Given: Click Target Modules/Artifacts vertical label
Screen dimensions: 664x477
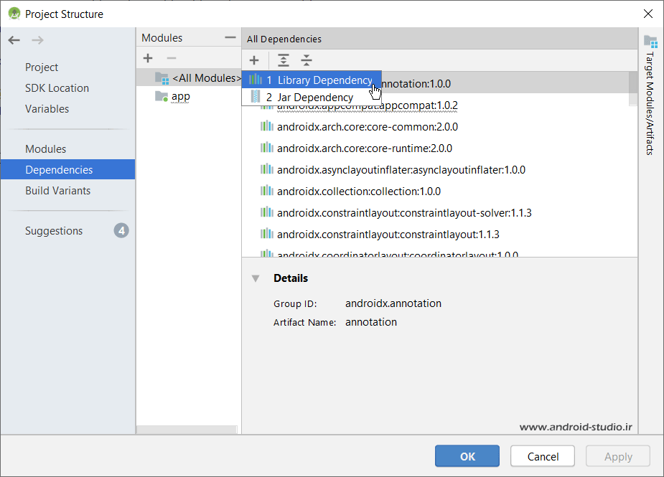Looking at the screenshot, I should 650,104.
